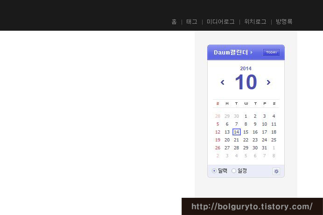The height and width of the screenshot is (215, 323).
Task: Select grayed previous-month date 28
Action: pyautogui.click(x=218, y=116)
